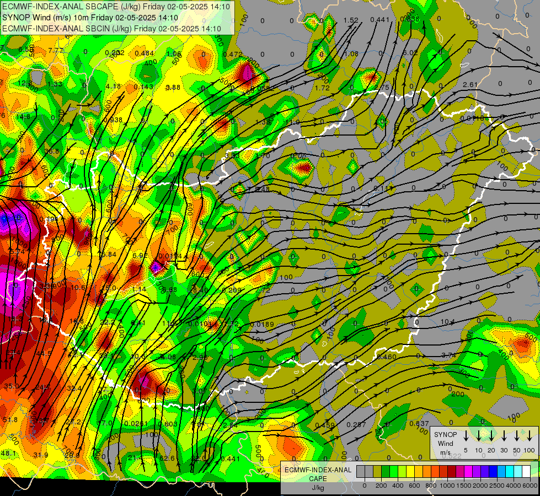This screenshot has height=496, width=540.
Task: Click the 0.143 value on map
Action: 143,87
